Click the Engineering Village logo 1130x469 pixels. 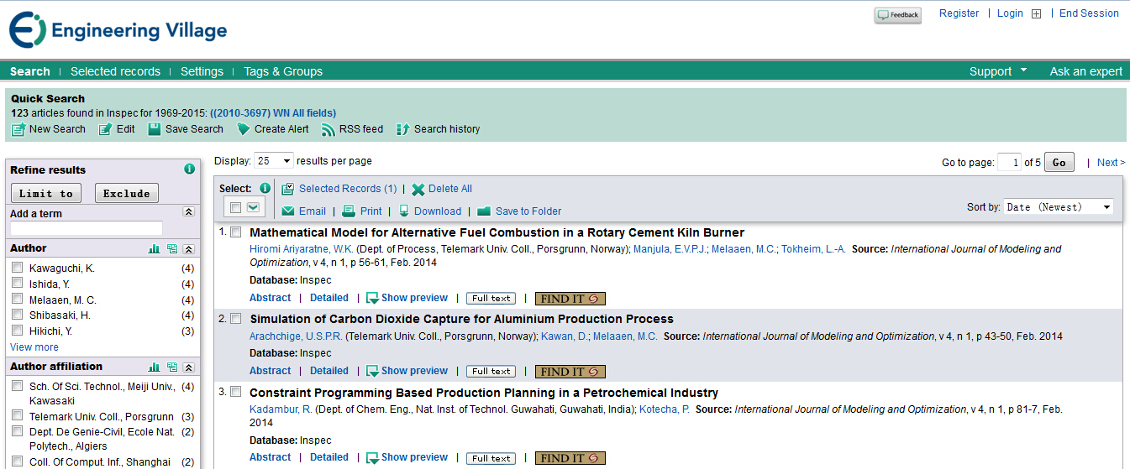[118, 31]
